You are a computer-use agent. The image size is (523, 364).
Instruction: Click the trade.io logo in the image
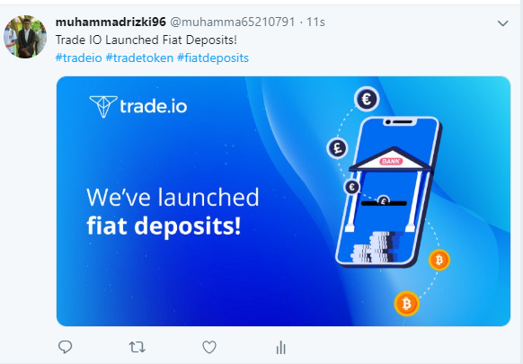(x=138, y=106)
